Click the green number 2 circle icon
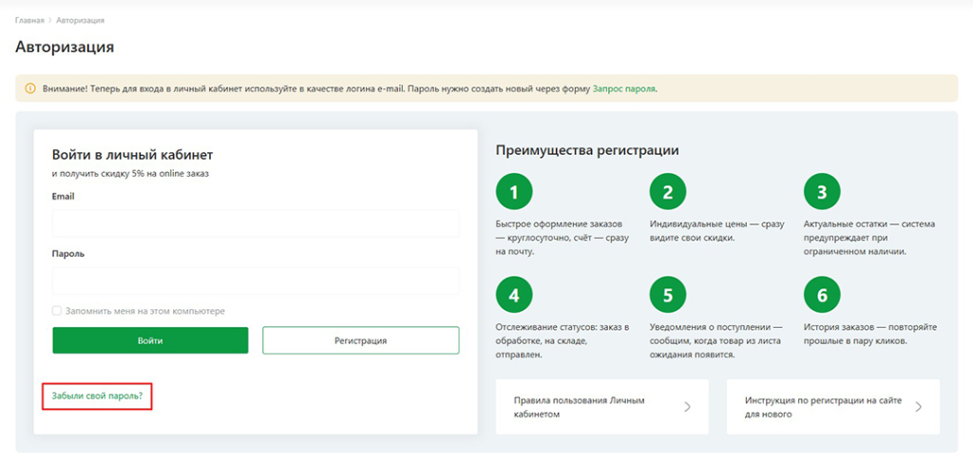 click(x=668, y=192)
